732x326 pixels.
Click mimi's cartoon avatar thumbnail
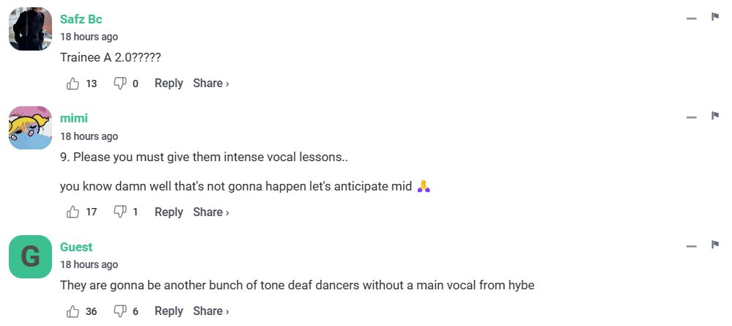[30, 128]
